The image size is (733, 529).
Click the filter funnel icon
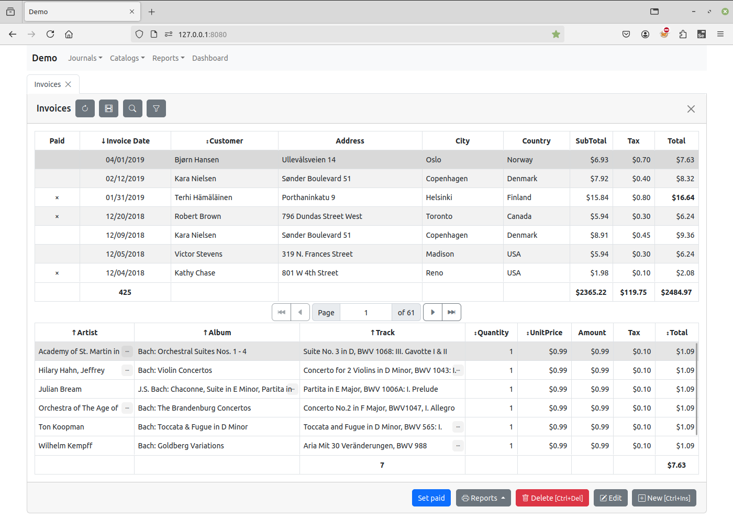click(x=156, y=108)
